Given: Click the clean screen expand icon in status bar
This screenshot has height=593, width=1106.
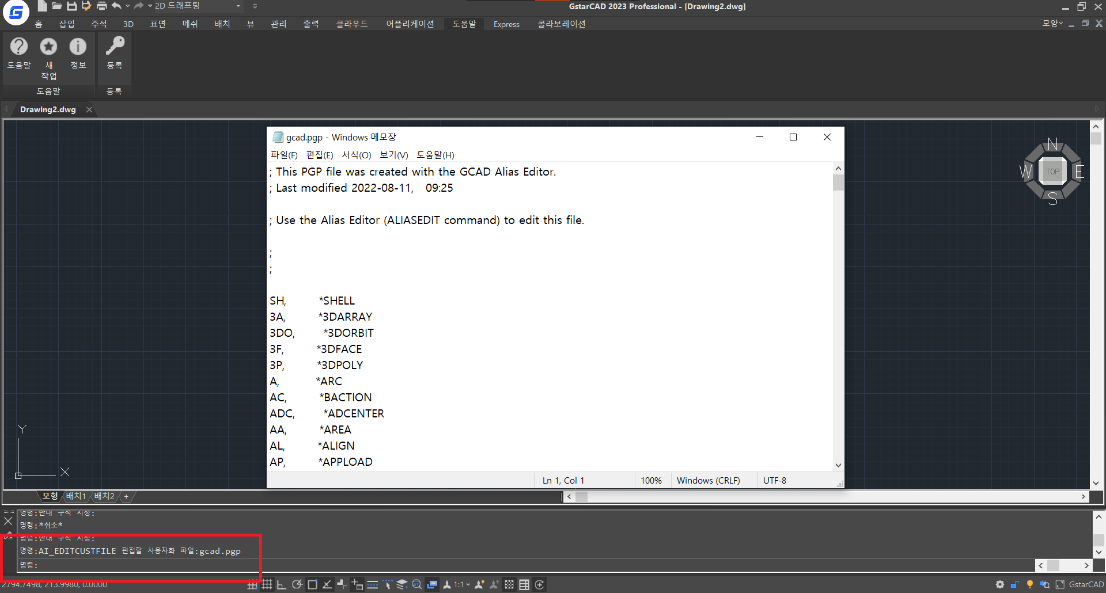Looking at the screenshot, I should [x=1060, y=585].
